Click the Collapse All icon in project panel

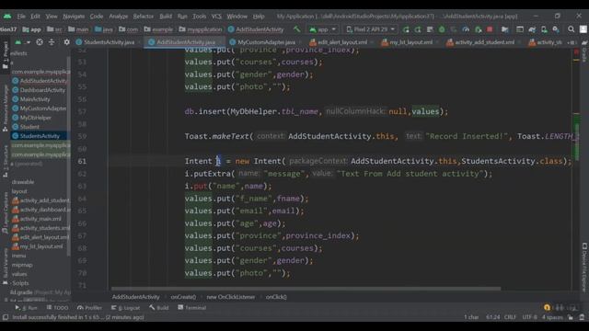click(52, 42)
